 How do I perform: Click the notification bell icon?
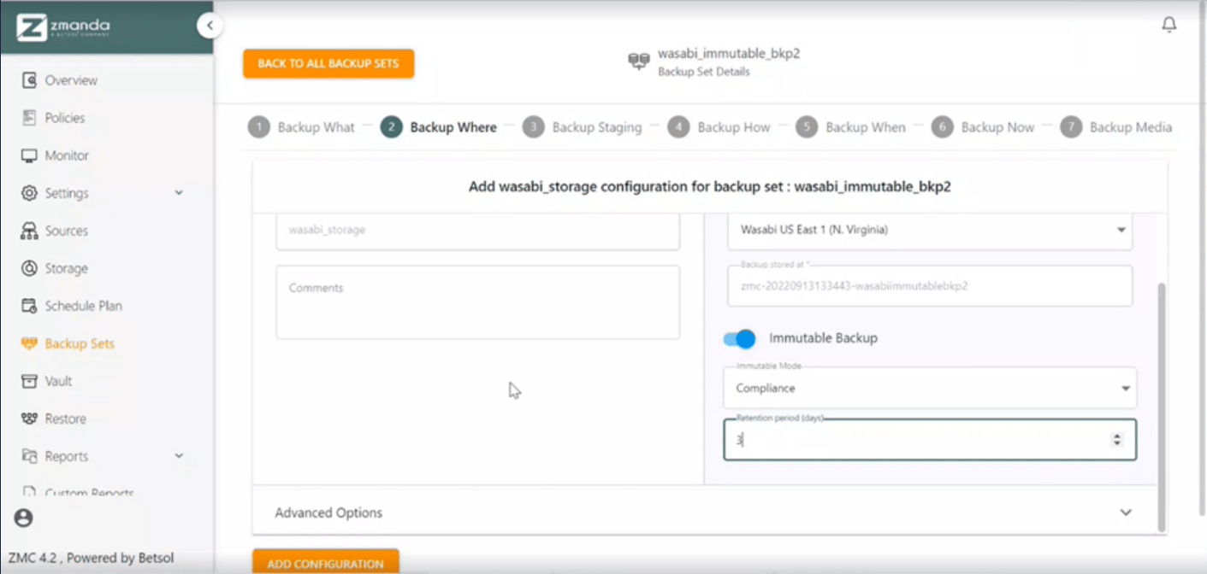click(x=1169, y=26)
